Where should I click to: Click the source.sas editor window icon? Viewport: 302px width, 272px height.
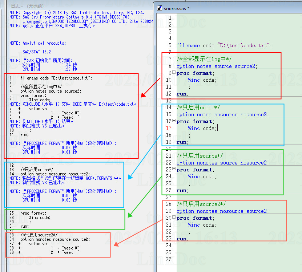(160, 8)
